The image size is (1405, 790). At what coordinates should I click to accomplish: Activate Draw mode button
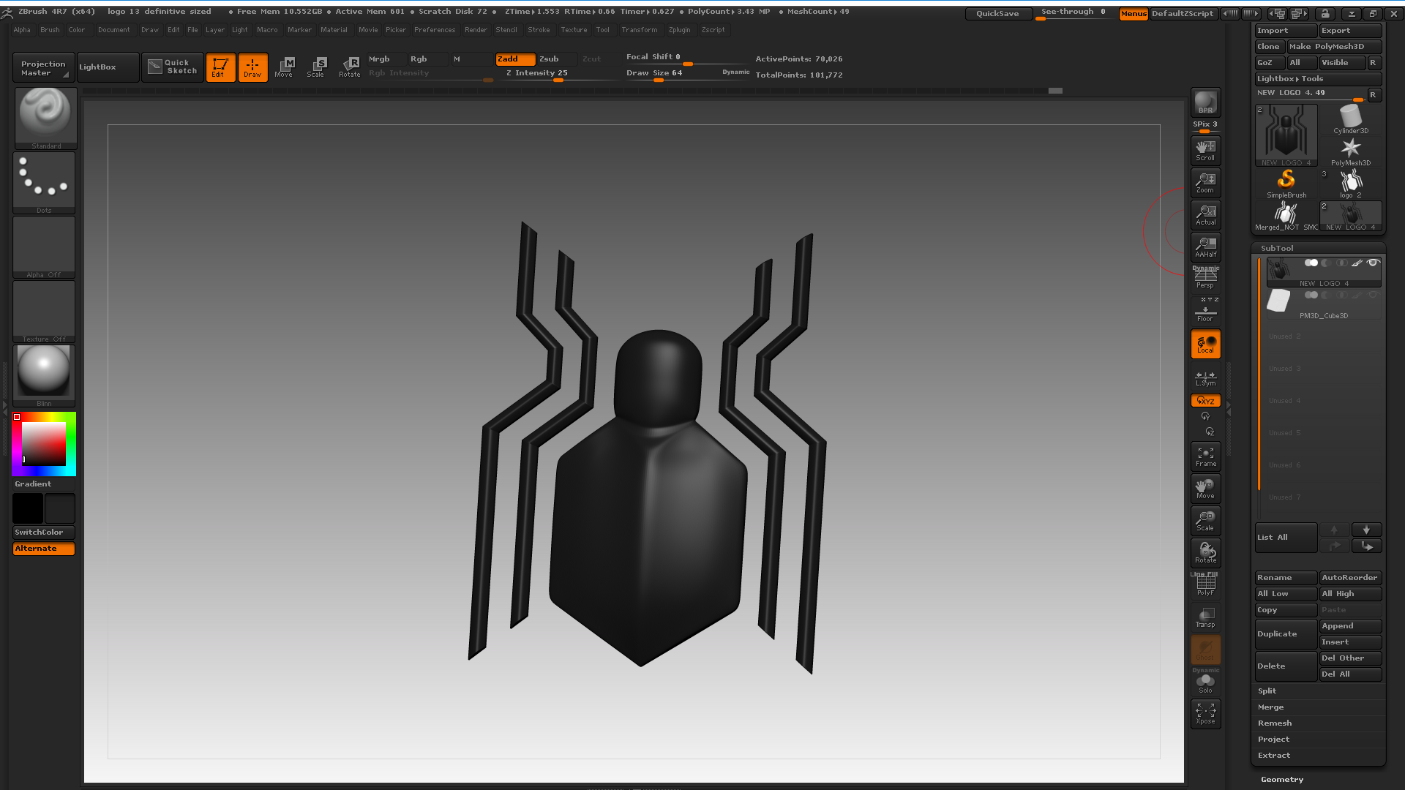pyautogui.click(x=252, y=67)
